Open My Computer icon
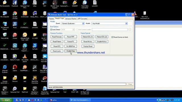This screenshot has width=182, height=102. (x=5, y=14)
